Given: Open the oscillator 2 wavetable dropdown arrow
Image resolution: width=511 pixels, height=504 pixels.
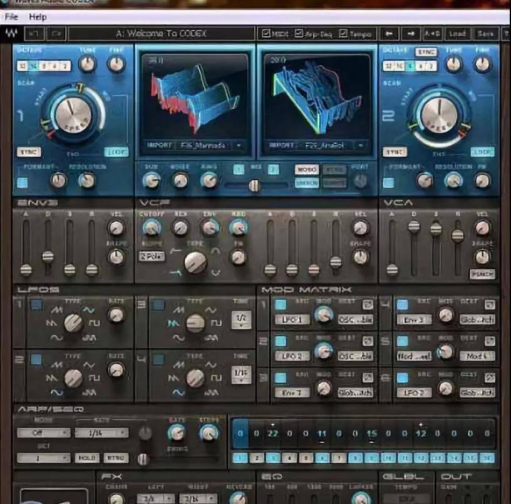Looking at the screenshot, I should 361,146.
